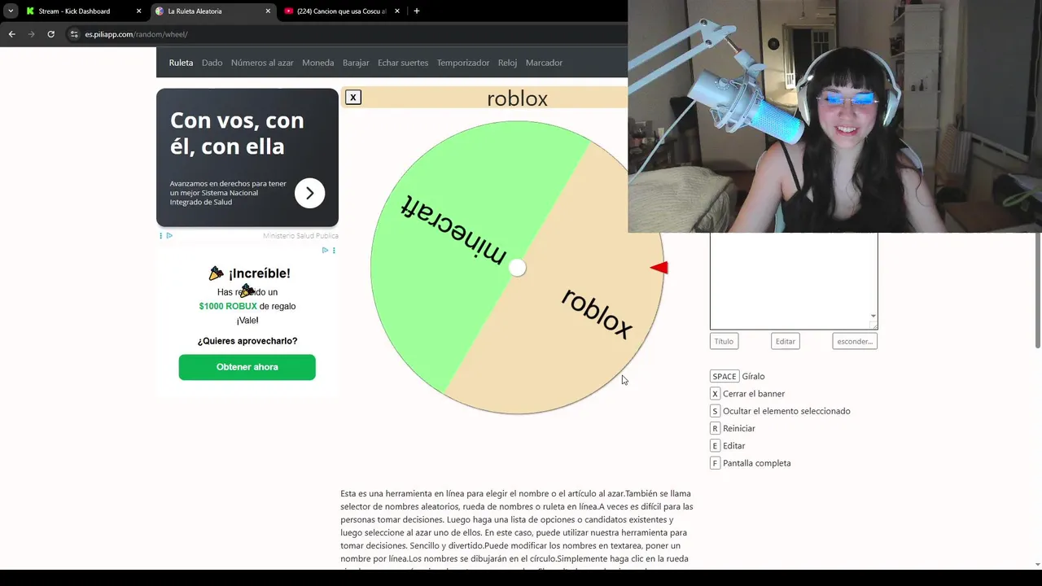The width and height of the screenshot is (1042, 586).
Task: Reload the current page
Action: click(50, 34)
